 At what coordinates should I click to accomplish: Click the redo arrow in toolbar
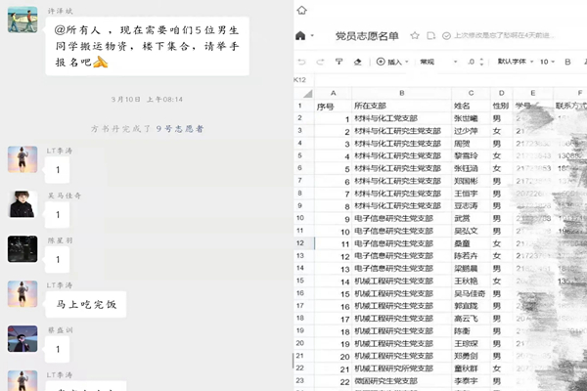(319, 61)
